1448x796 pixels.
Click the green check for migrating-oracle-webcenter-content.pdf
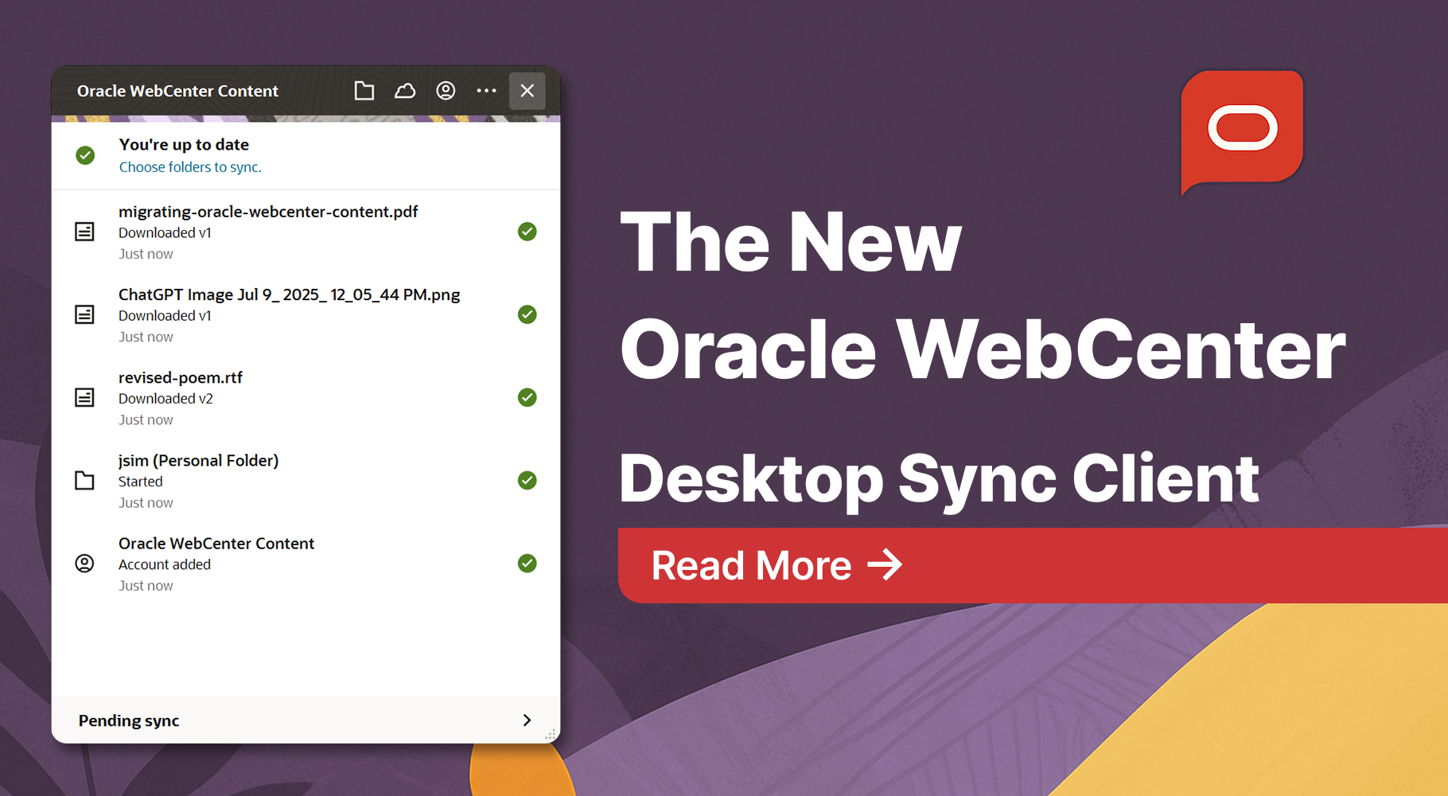(527, 232)
